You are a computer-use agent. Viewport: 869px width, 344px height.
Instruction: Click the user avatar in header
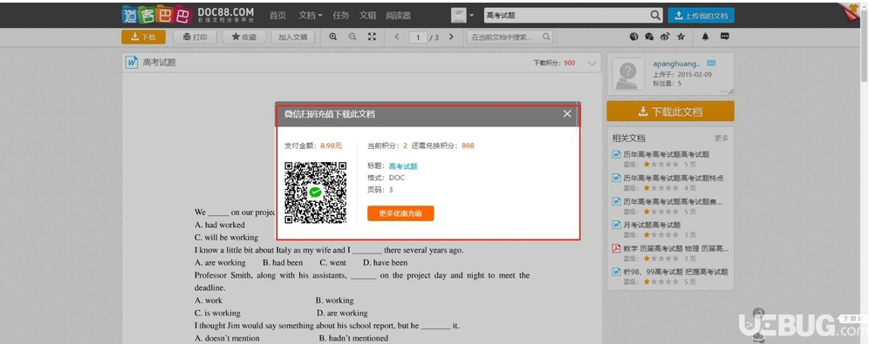pyautogui.click(x=458, y=16)
